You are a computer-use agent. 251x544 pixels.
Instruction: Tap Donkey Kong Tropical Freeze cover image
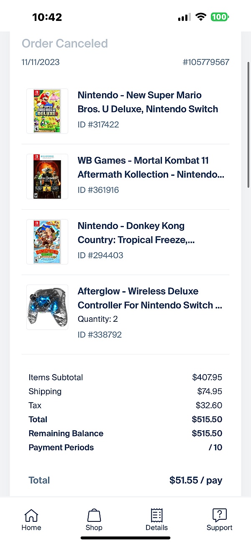47,241
